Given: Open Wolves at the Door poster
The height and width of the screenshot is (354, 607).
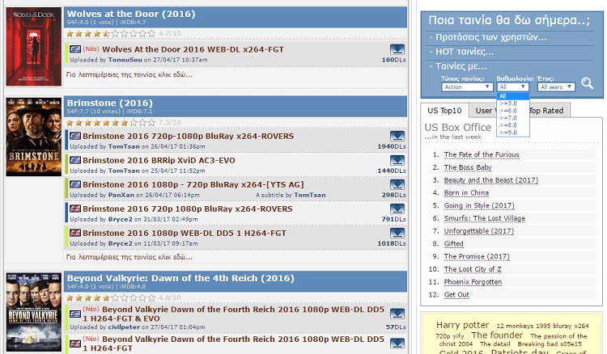Looking at the screenshot, I should (34, 46).
